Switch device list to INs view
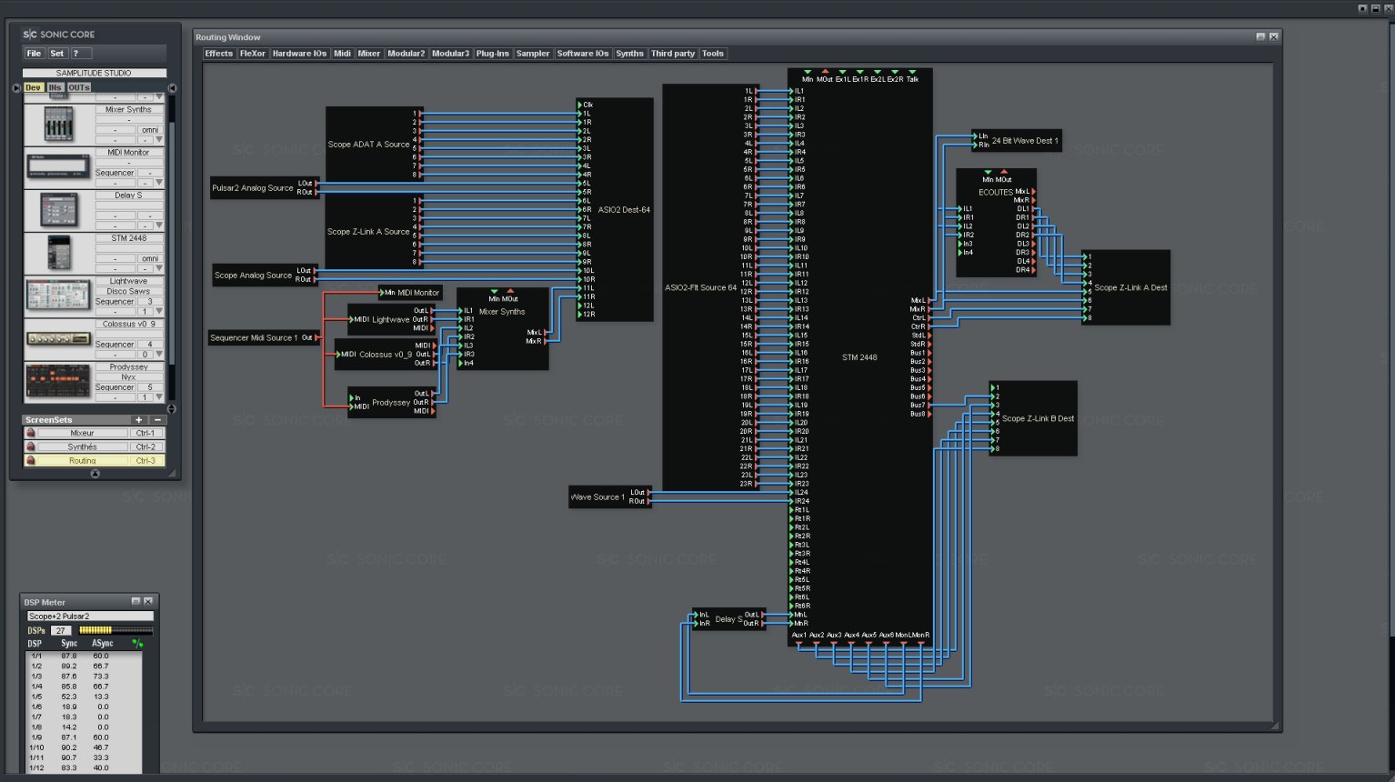This screenshot has width=1395, height=782. (55, 87)
